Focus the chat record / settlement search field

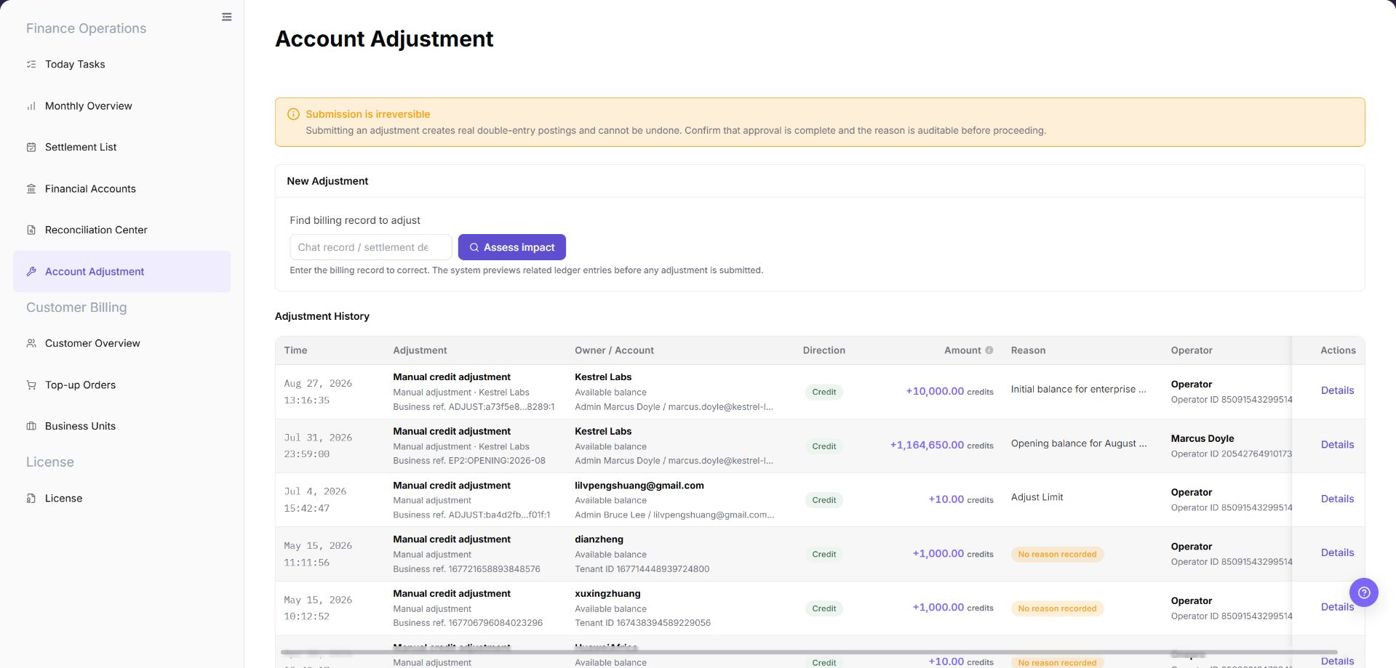click(x=370, y=247)
